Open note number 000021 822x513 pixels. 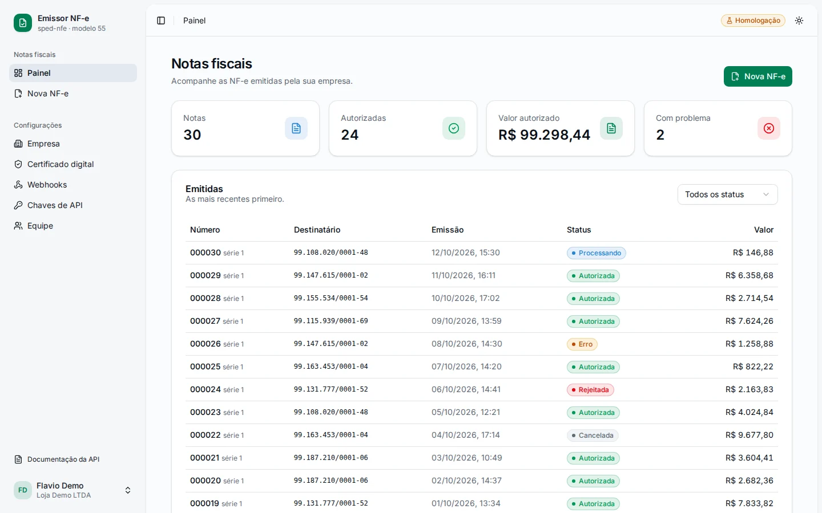click(x=205, y=458)
